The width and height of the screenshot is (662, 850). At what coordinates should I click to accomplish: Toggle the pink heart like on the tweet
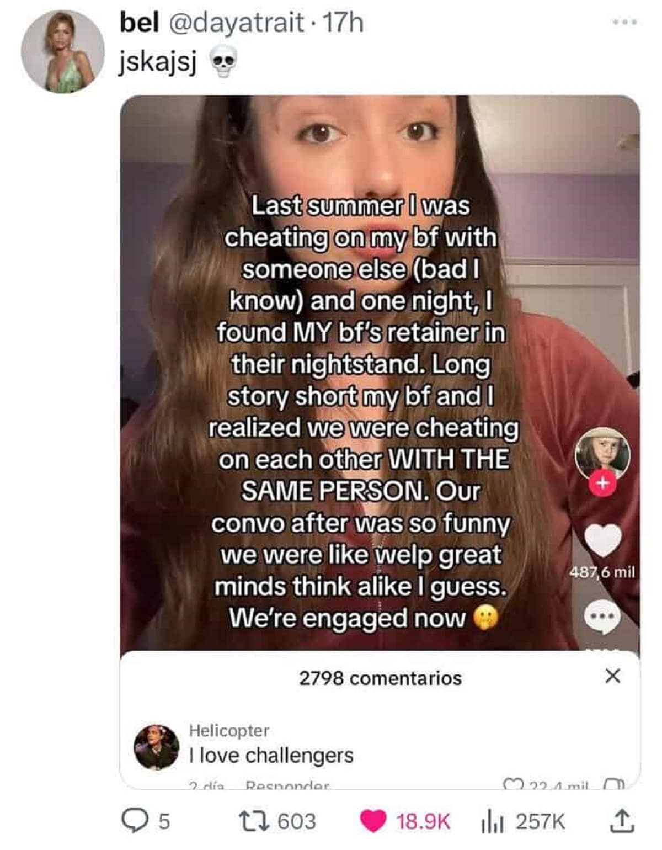click(373, 821)
